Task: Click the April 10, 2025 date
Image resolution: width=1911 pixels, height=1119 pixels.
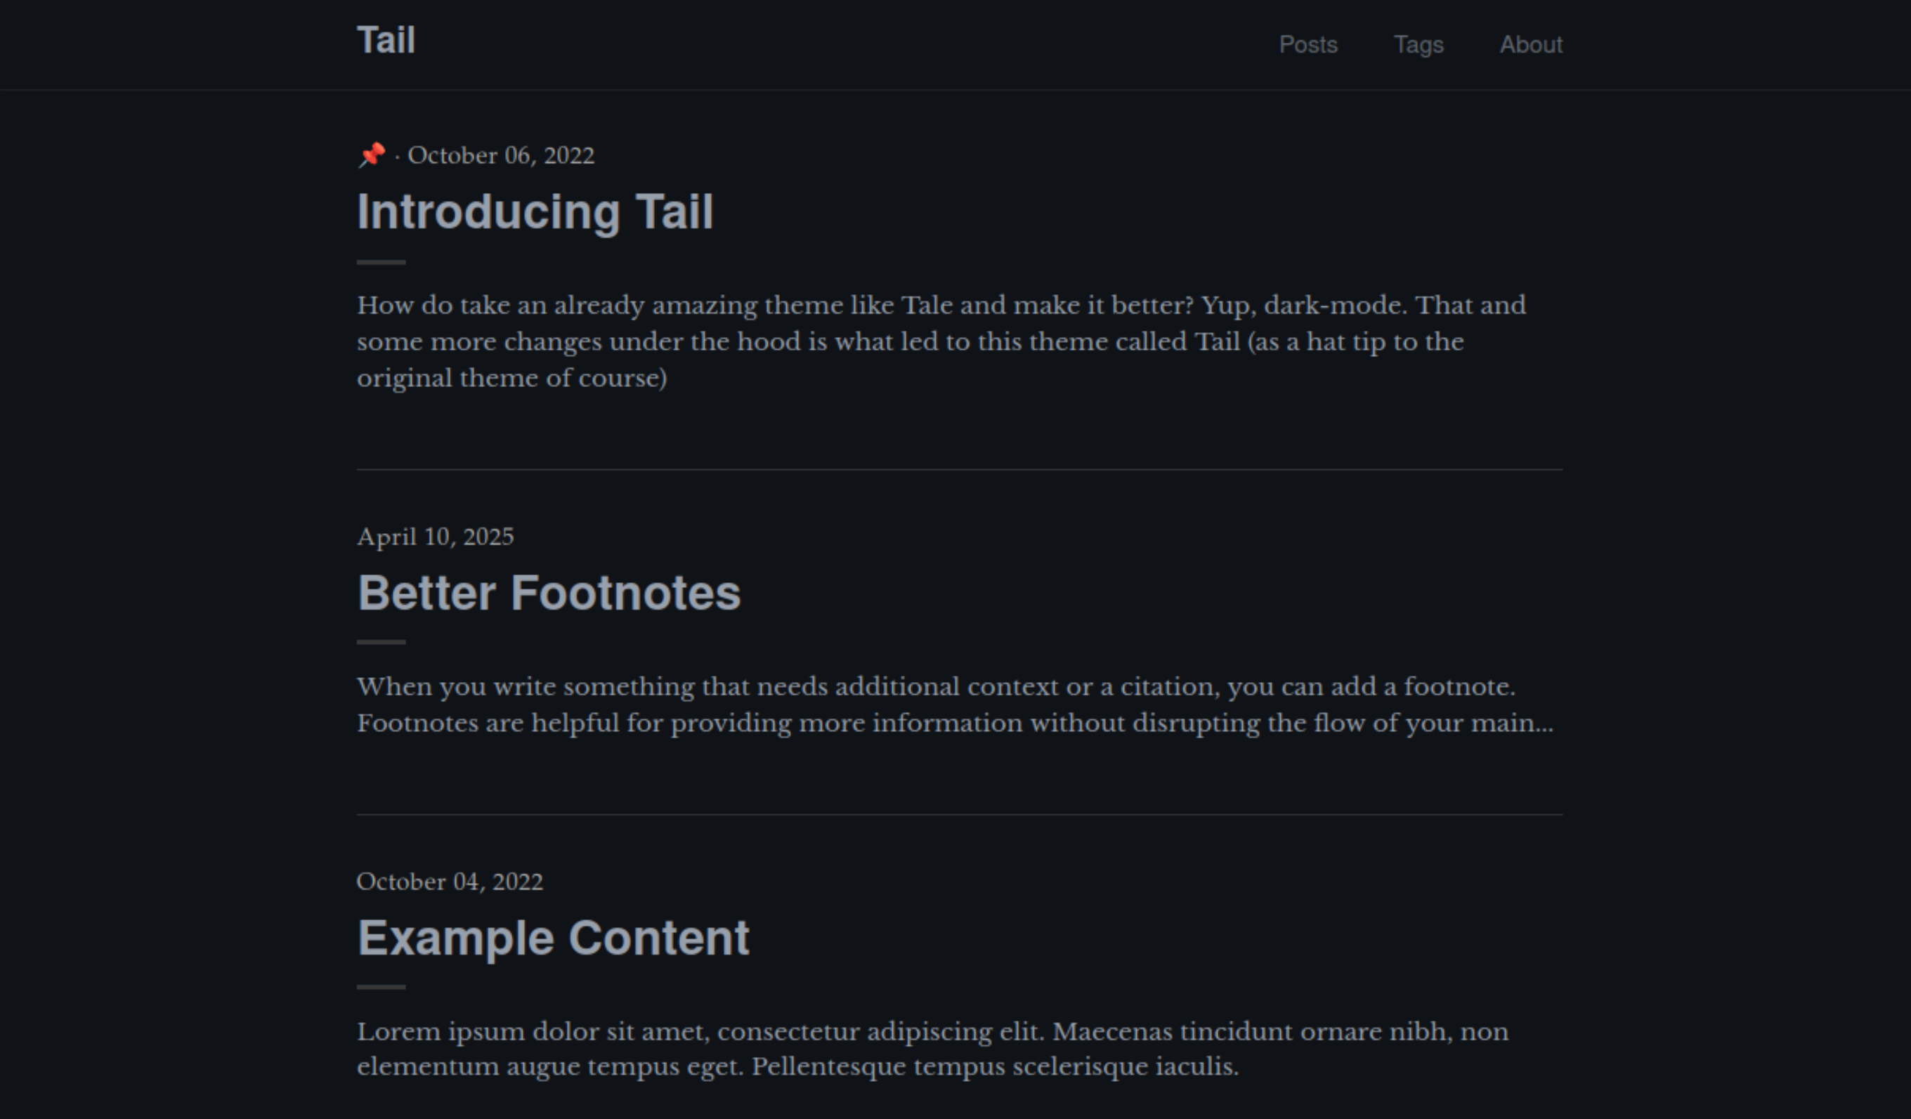Action: pyautogui.click(x=436, y=536)
